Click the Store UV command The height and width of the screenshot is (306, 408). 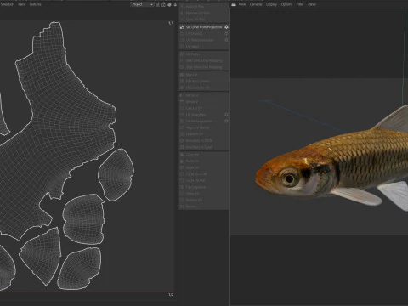pos(193,194)
